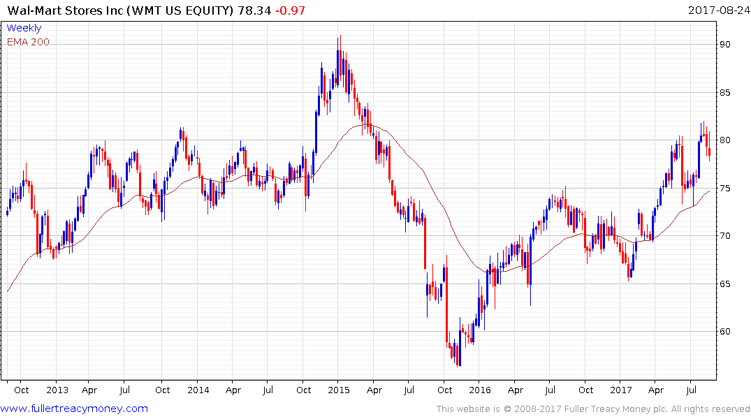Select the 80 price axis label
Image resolution: width=751 pixels, height=419 pixels.
(724, 140)
